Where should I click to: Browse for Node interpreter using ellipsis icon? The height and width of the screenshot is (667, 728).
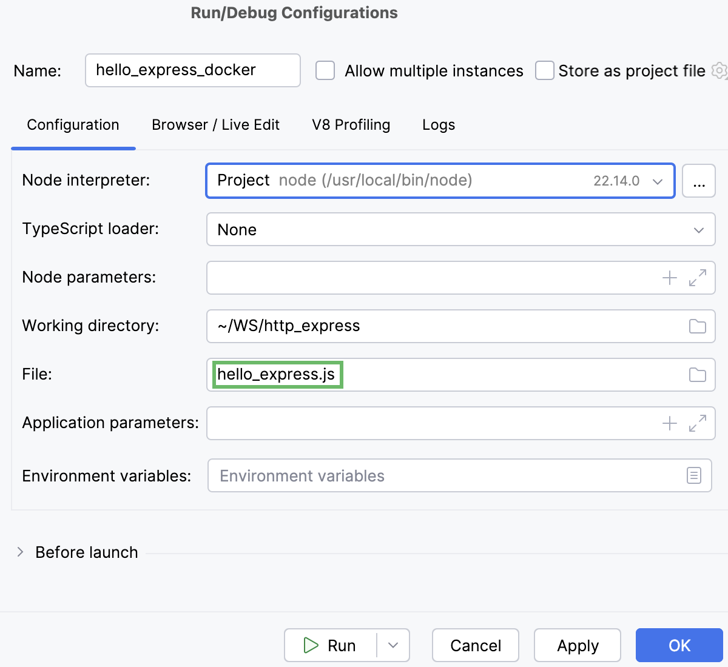click(x=698, y=180)
